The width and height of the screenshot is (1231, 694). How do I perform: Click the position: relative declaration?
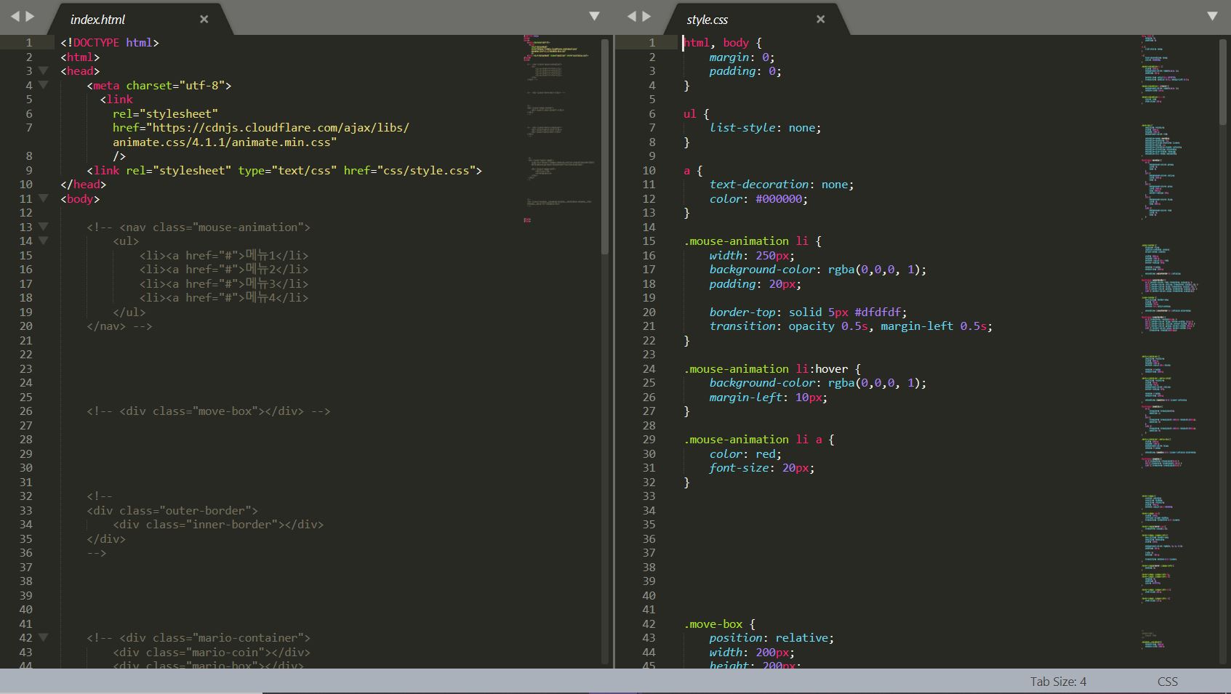(771, 637)
